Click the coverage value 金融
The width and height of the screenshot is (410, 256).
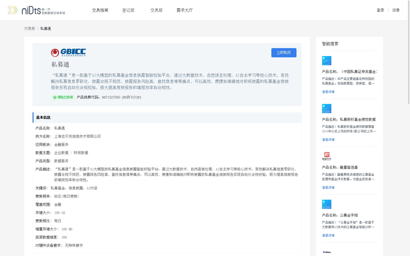tap(58, 205)
